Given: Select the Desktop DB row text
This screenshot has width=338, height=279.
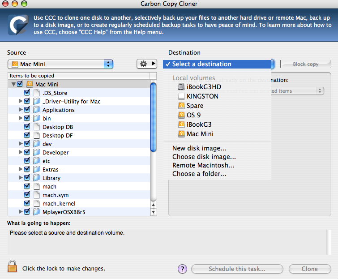Looking at the screenshot, I should coord(58,127).
